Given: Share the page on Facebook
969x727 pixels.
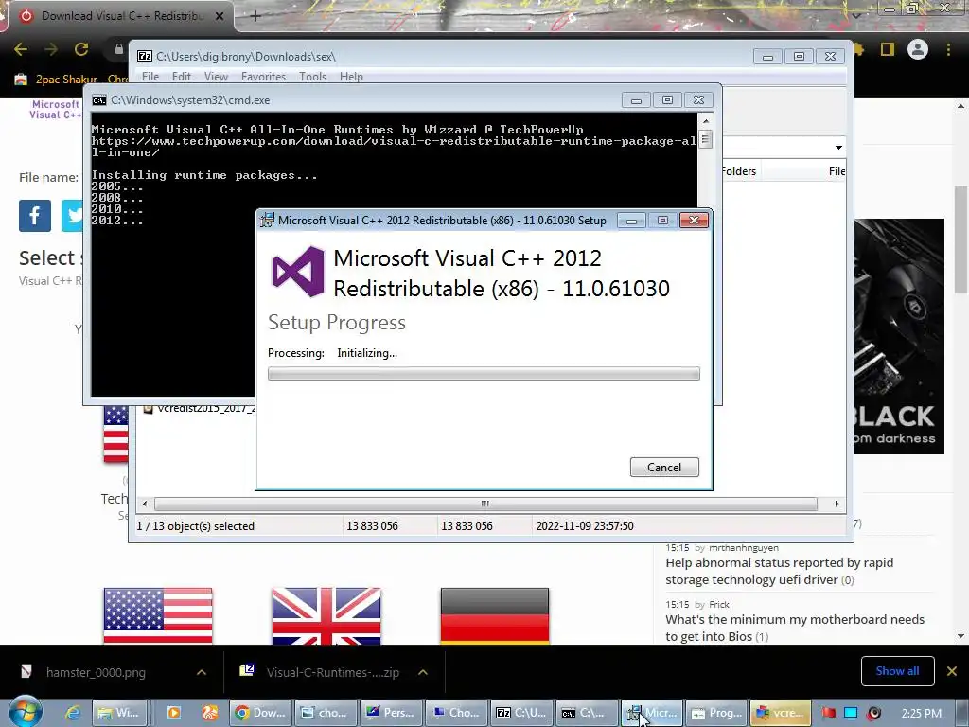Looking at the screenshot, I should [35, 216].
